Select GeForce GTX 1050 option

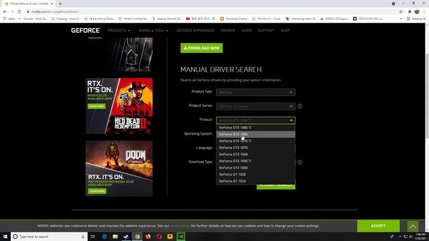click(255, 168)
